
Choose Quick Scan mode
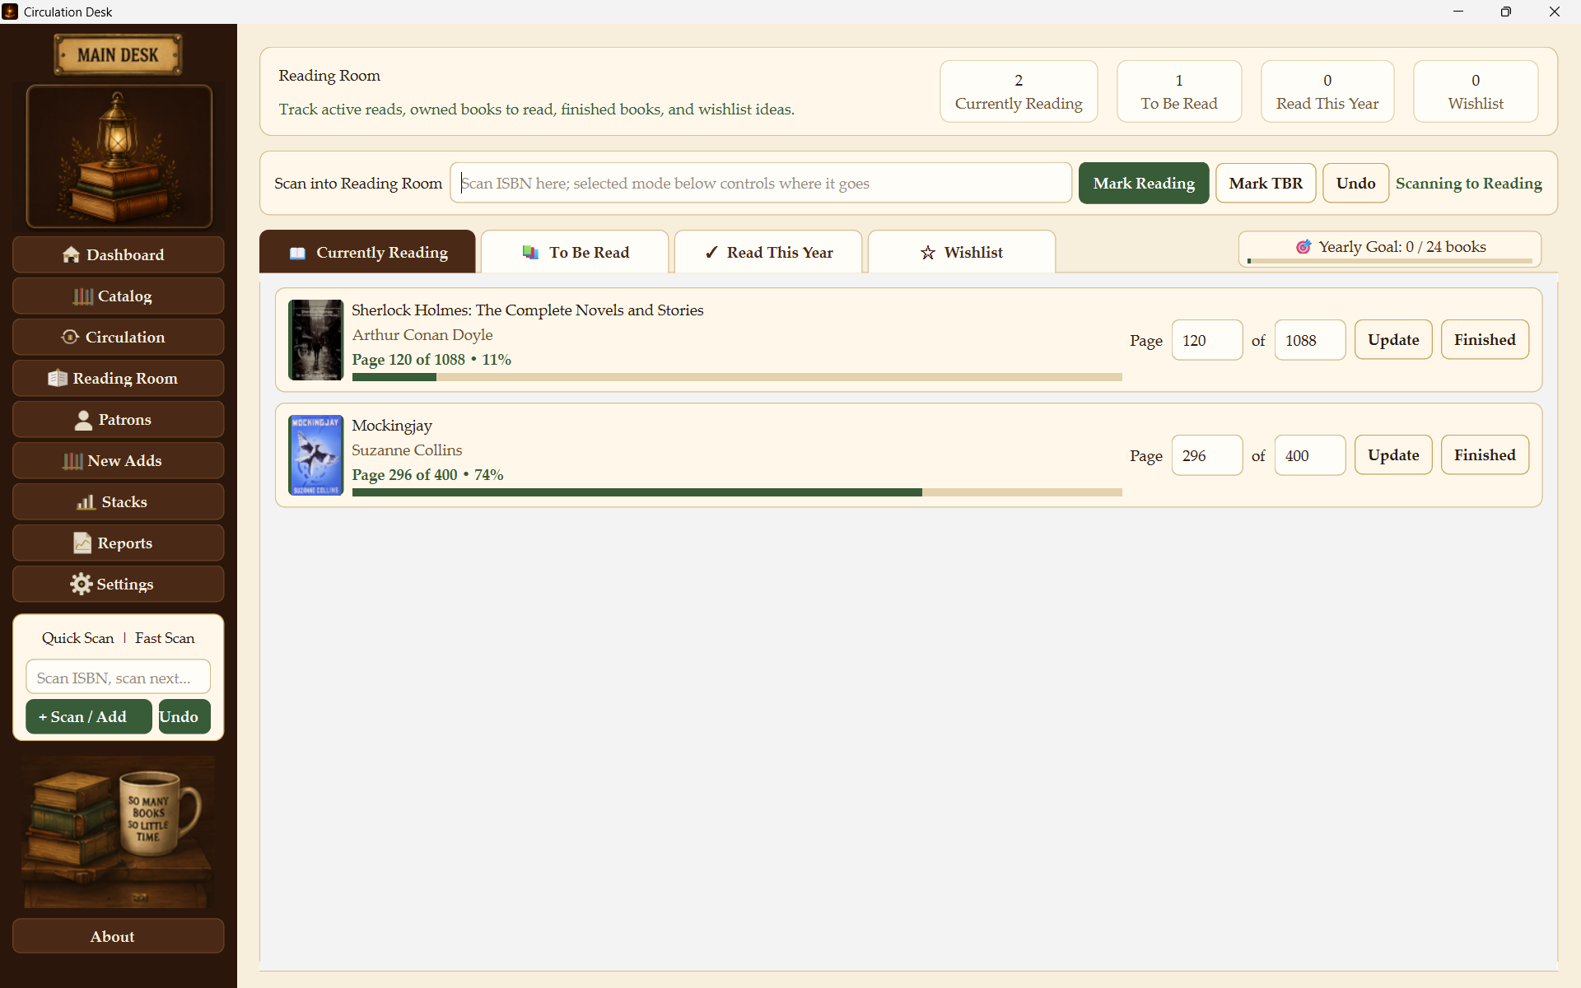point(77,638)
